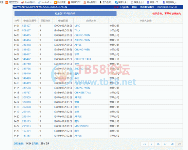Click the 检索到1424件商标 results banner
Screen dimensions: 188x150
click(65, 14)
